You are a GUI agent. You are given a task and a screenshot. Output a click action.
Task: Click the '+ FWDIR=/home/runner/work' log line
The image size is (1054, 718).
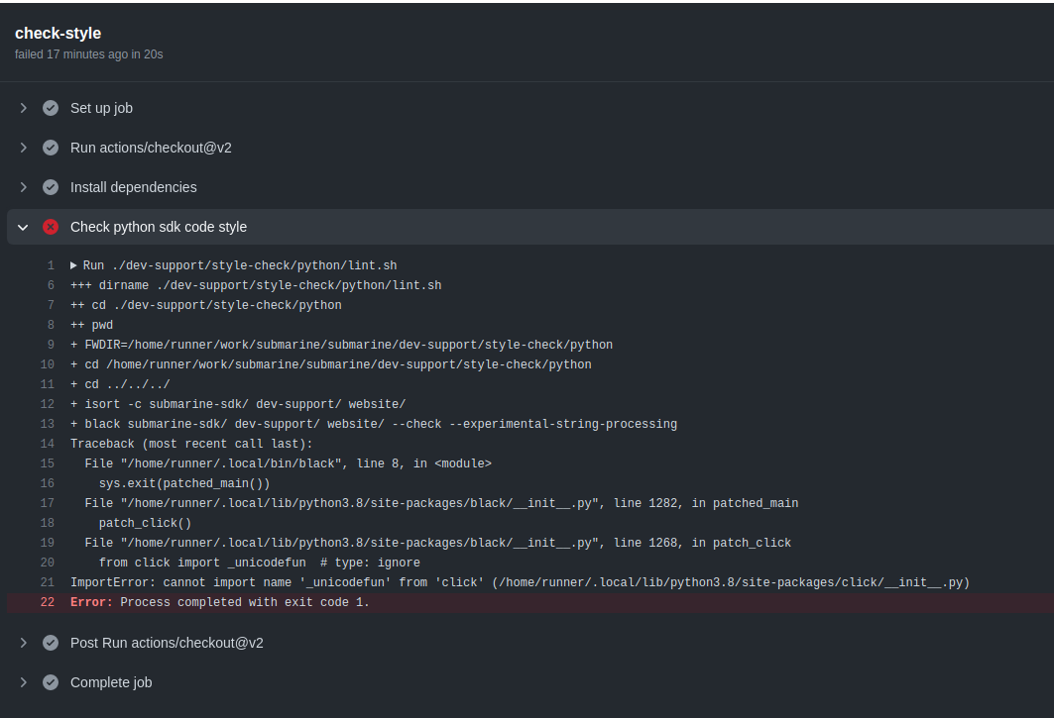[x=341, y=346]
